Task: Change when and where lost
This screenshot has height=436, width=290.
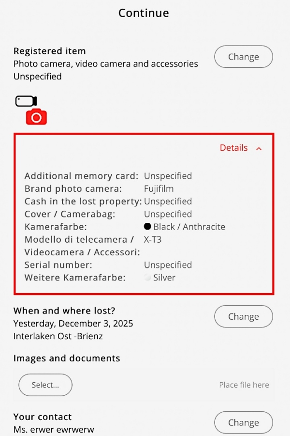Action: (x=244, y=316)
